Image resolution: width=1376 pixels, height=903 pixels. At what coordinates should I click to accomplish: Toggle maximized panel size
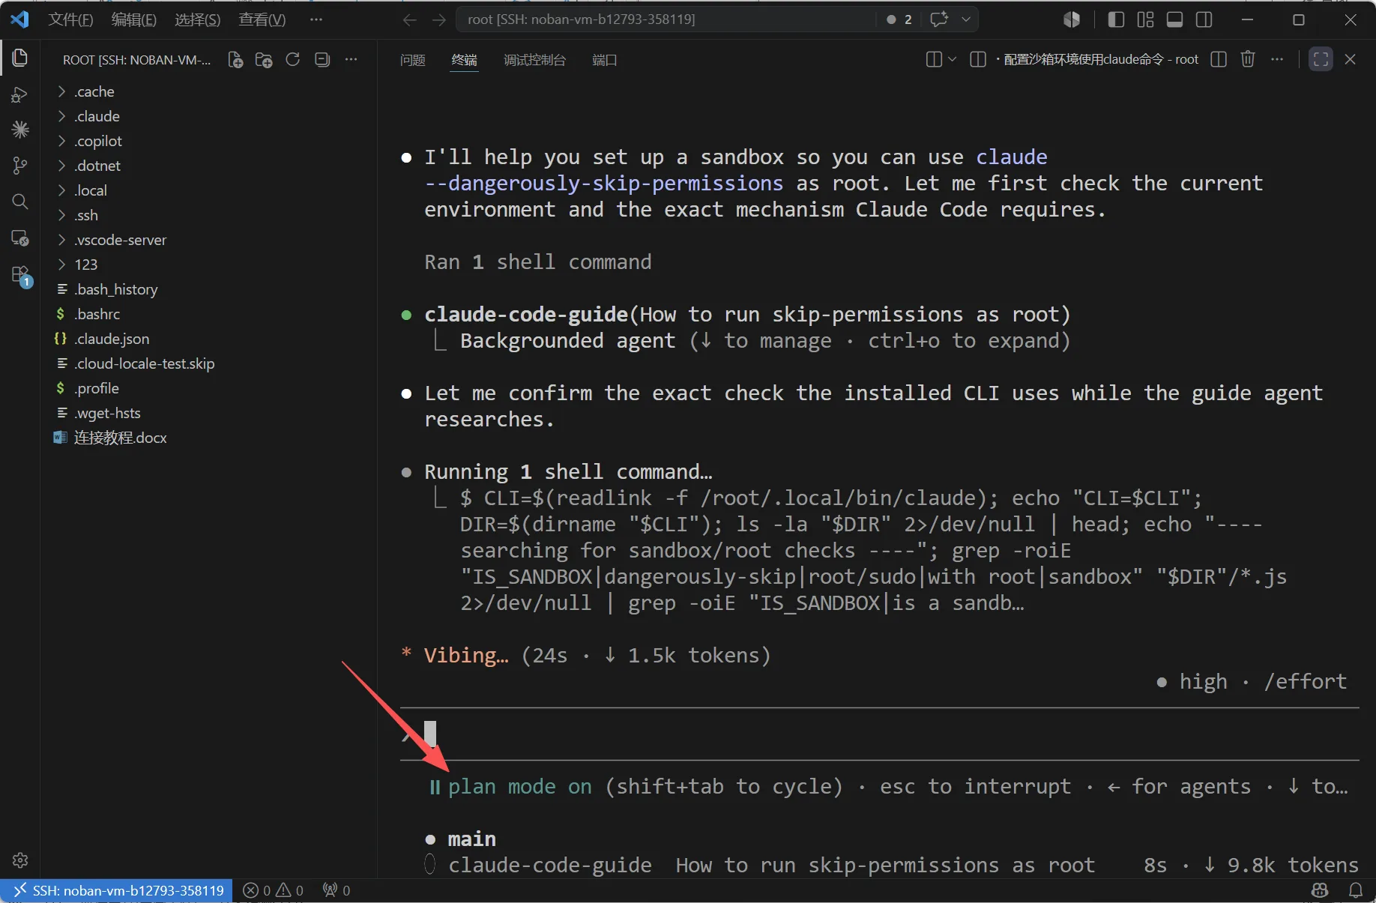click(1321, 59)
